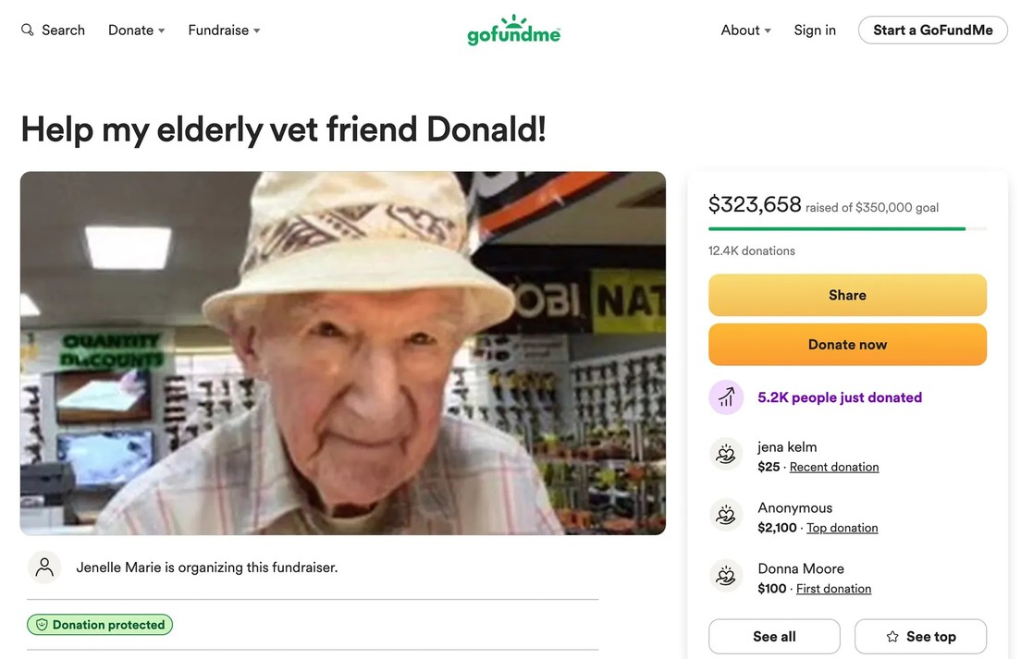Click the trending chart icon

726,397
